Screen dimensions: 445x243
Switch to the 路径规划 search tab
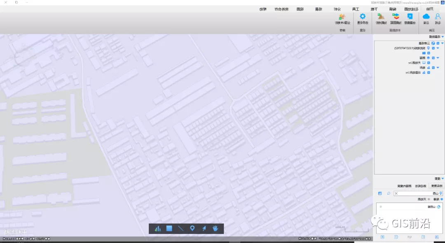(x=421, y=186)
